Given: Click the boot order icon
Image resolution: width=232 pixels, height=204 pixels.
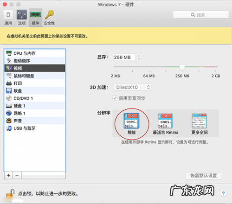Looking at the screenshot, I should click(x=9, y=61).
